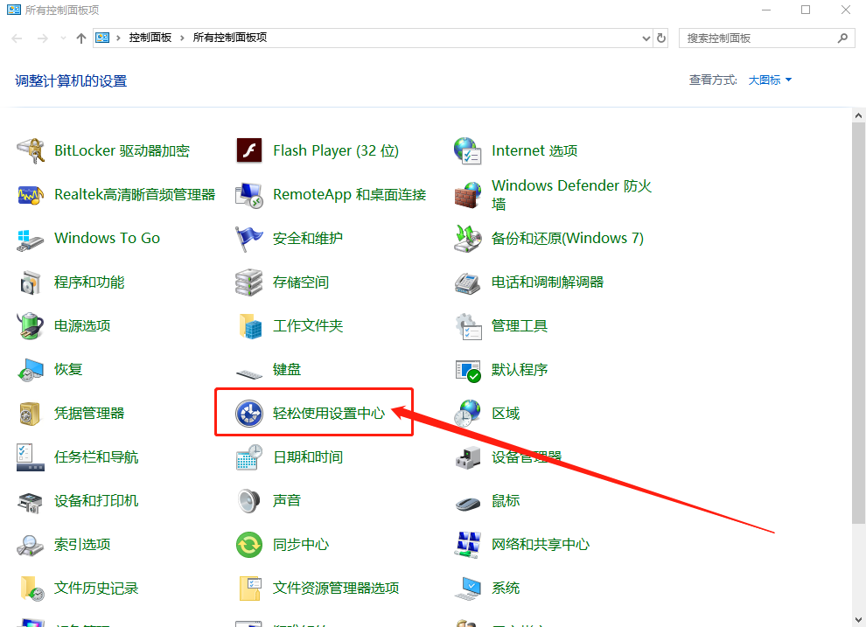Expand the 大图标 view mode dropdown
The width and height of the screenshot is (866, 627).
[x=770, y=80]
